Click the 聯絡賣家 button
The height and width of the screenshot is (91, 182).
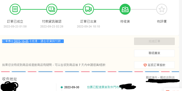pyautogui.click(x=154, y=53)
